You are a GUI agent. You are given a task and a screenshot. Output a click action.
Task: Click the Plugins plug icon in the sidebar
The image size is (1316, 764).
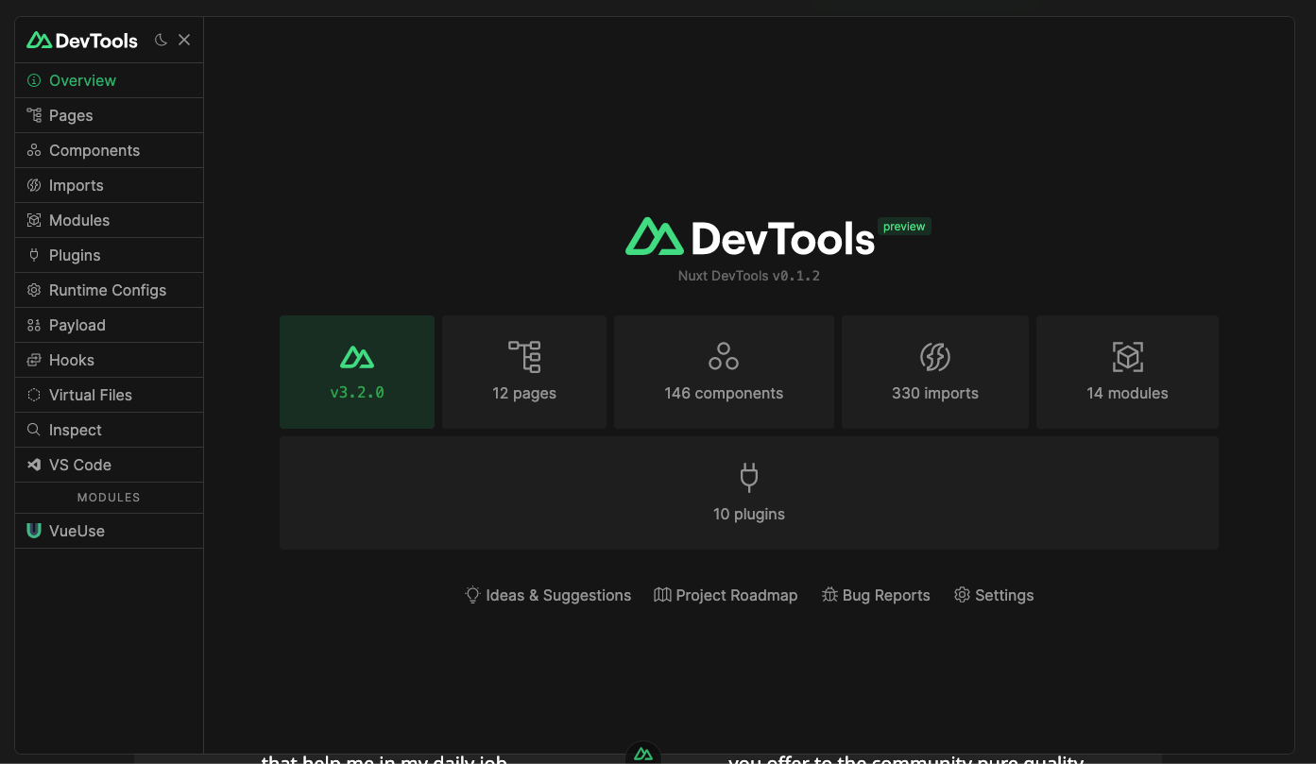34,255
